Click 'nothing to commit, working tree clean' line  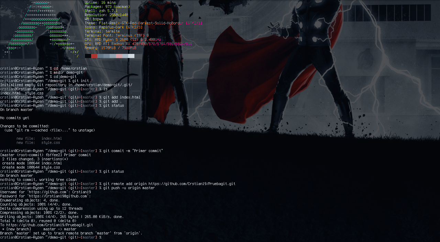[38, 180]
